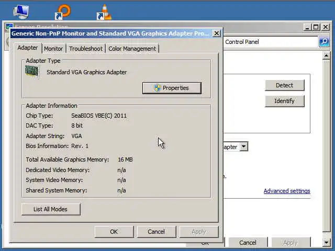This screenshot has height=251, width=335.
Task: Launch the VLC traffic cone shortcut
Action: coord(104,13)
